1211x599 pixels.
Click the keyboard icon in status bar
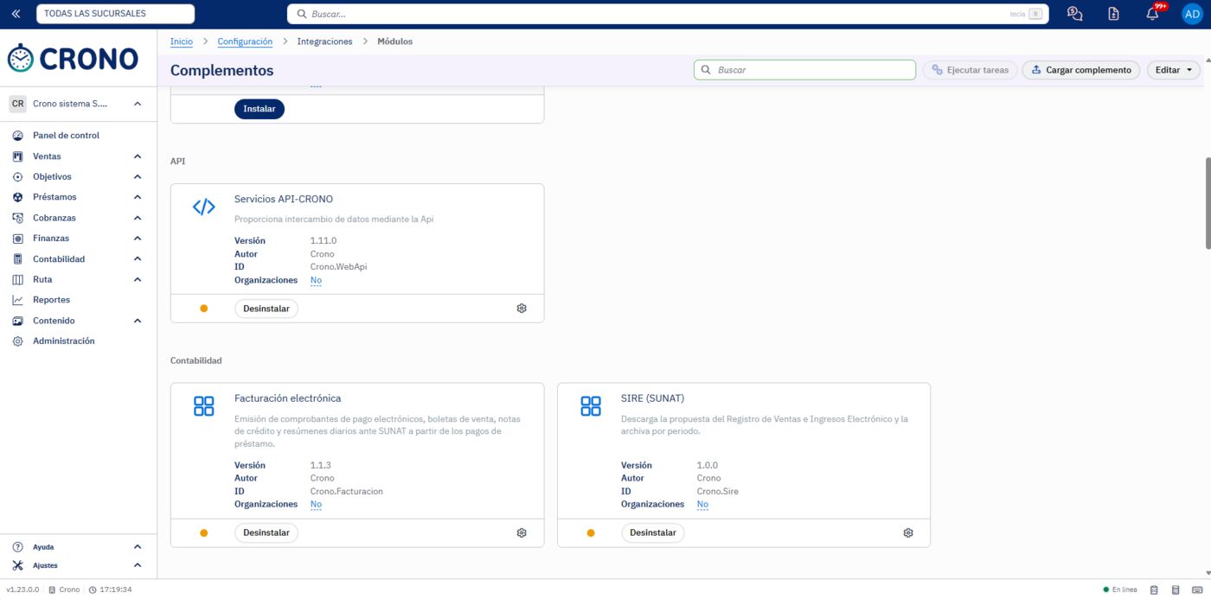[x=1197, y=590]
